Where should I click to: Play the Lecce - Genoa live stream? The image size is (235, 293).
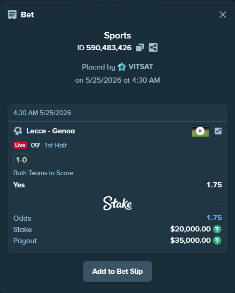(x=200, y=131)
